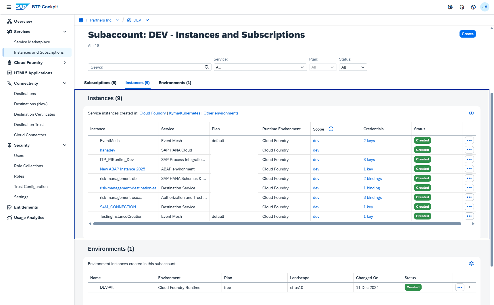Viewport: 494px width, 305px height.
Task: Collapse the Services navigation section
Action: [x=65, y=32]
